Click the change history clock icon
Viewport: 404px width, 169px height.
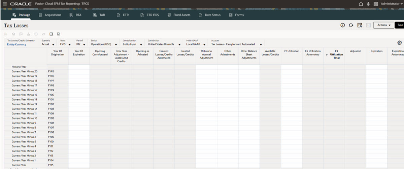tap(36, 34)
